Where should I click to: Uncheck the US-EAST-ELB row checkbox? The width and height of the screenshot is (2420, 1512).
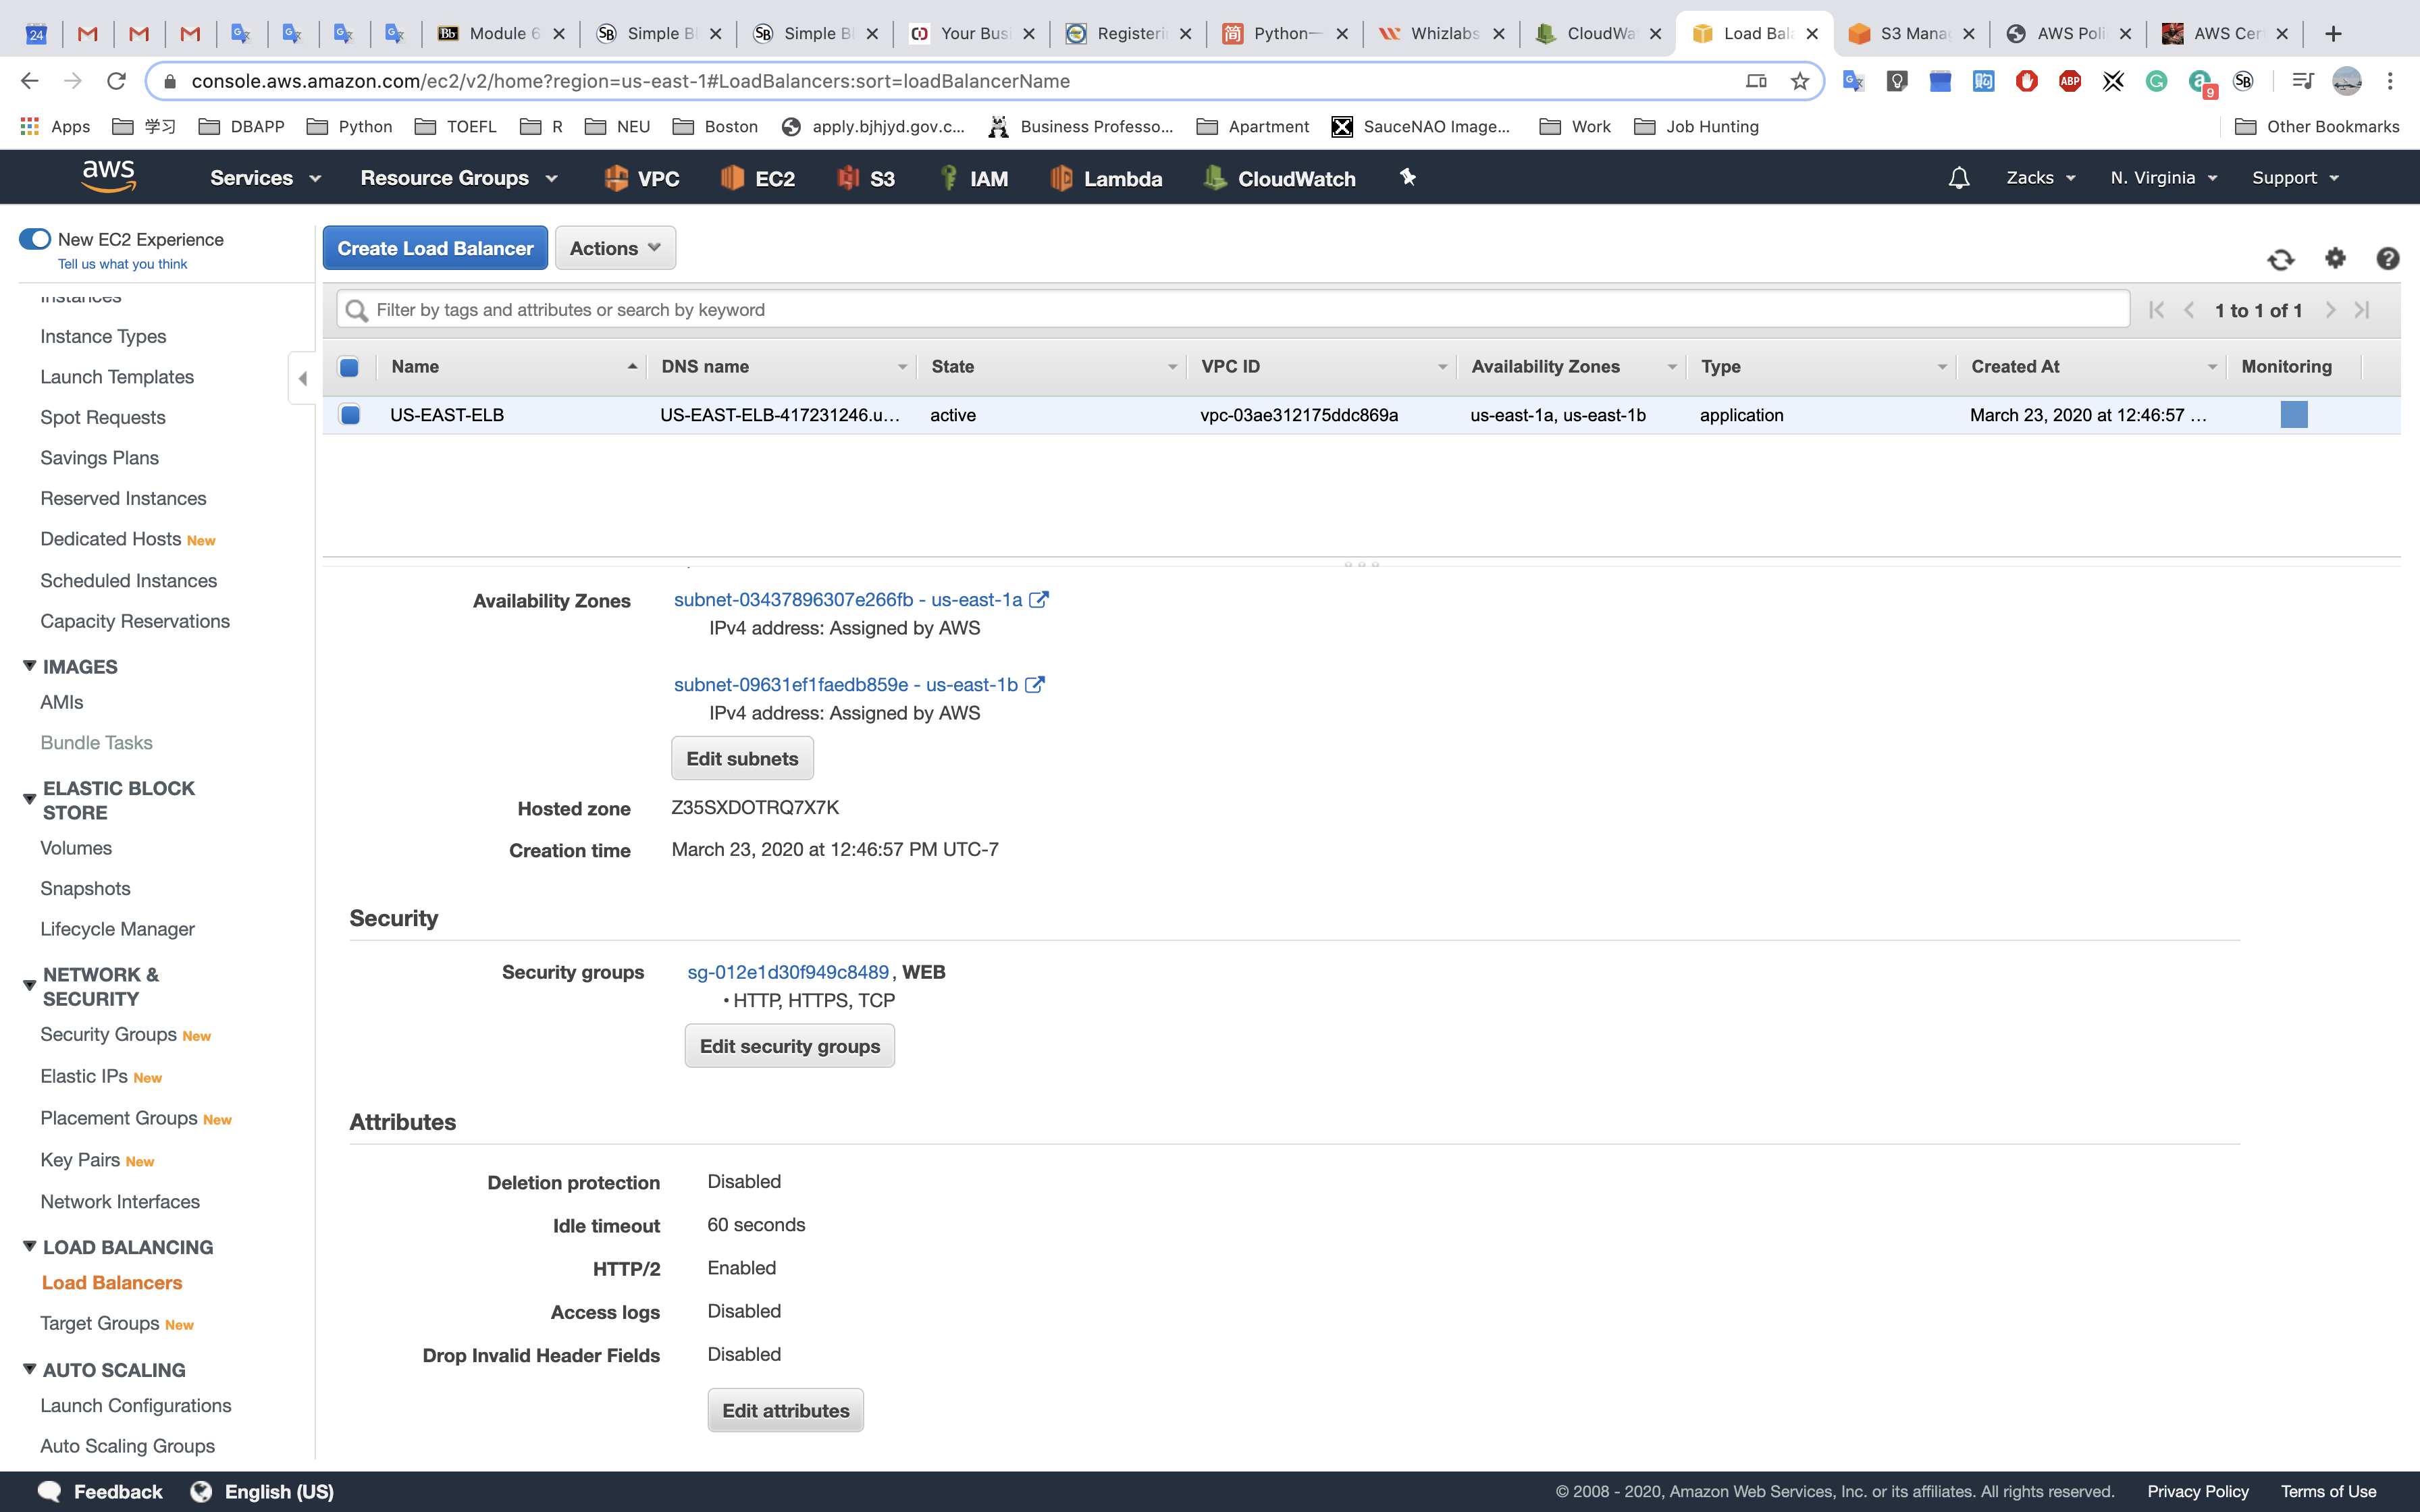pos(350,415)
